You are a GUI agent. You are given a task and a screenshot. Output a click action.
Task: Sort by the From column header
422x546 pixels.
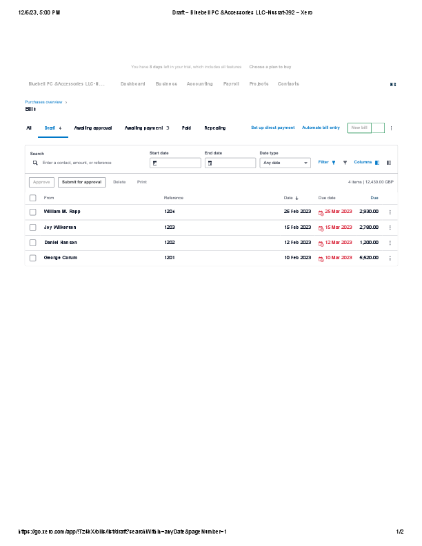tap(49, 198)
